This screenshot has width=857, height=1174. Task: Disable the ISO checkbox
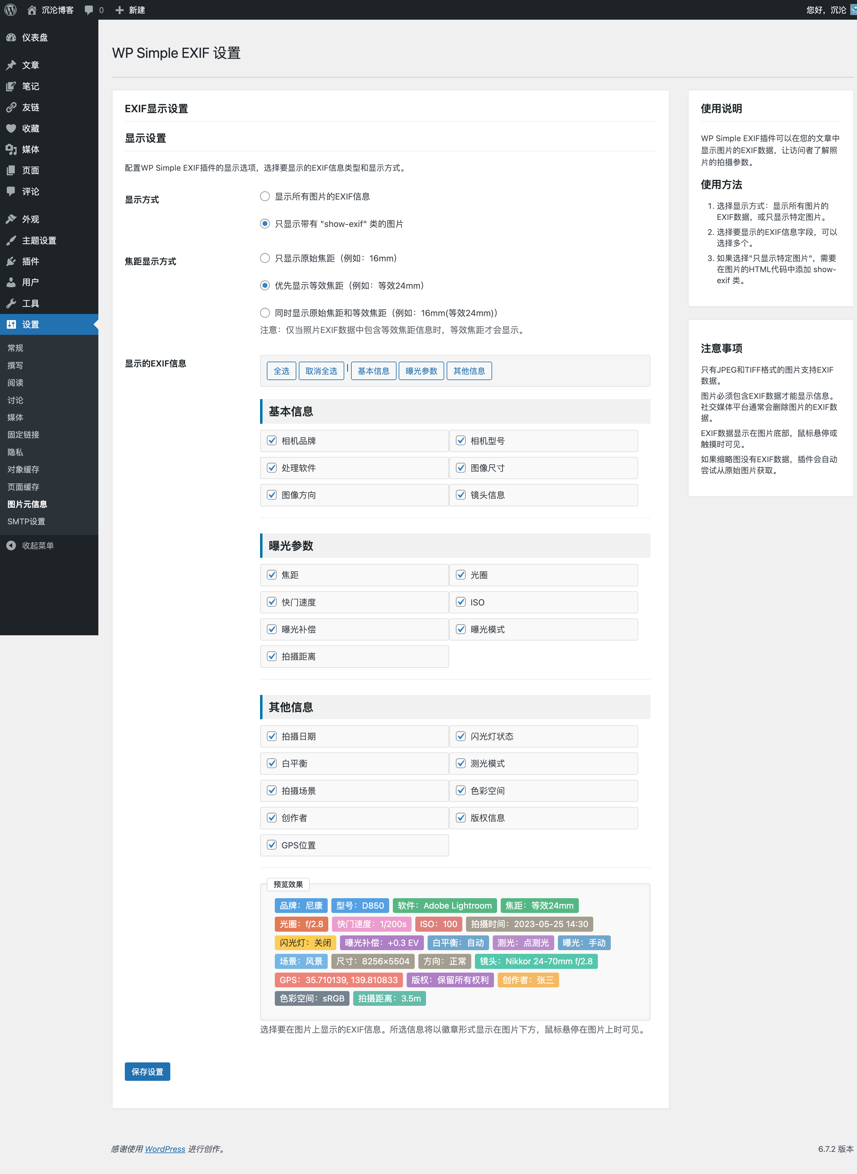(461, 602)
